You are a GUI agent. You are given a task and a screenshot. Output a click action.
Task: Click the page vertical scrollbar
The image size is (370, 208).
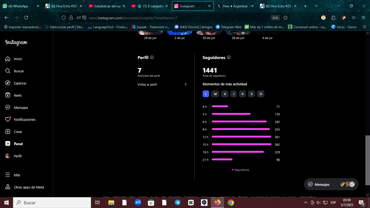click(368, 160)
